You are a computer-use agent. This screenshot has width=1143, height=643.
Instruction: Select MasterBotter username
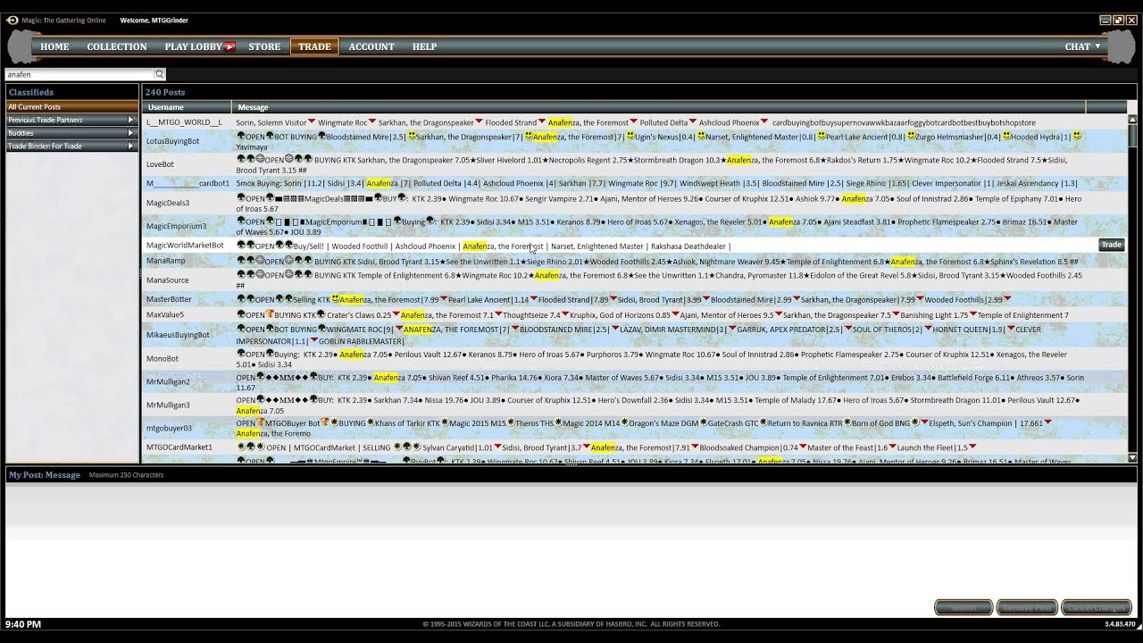(x=169, y=299)
